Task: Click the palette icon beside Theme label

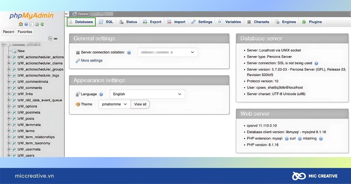Action: [78, 104]
